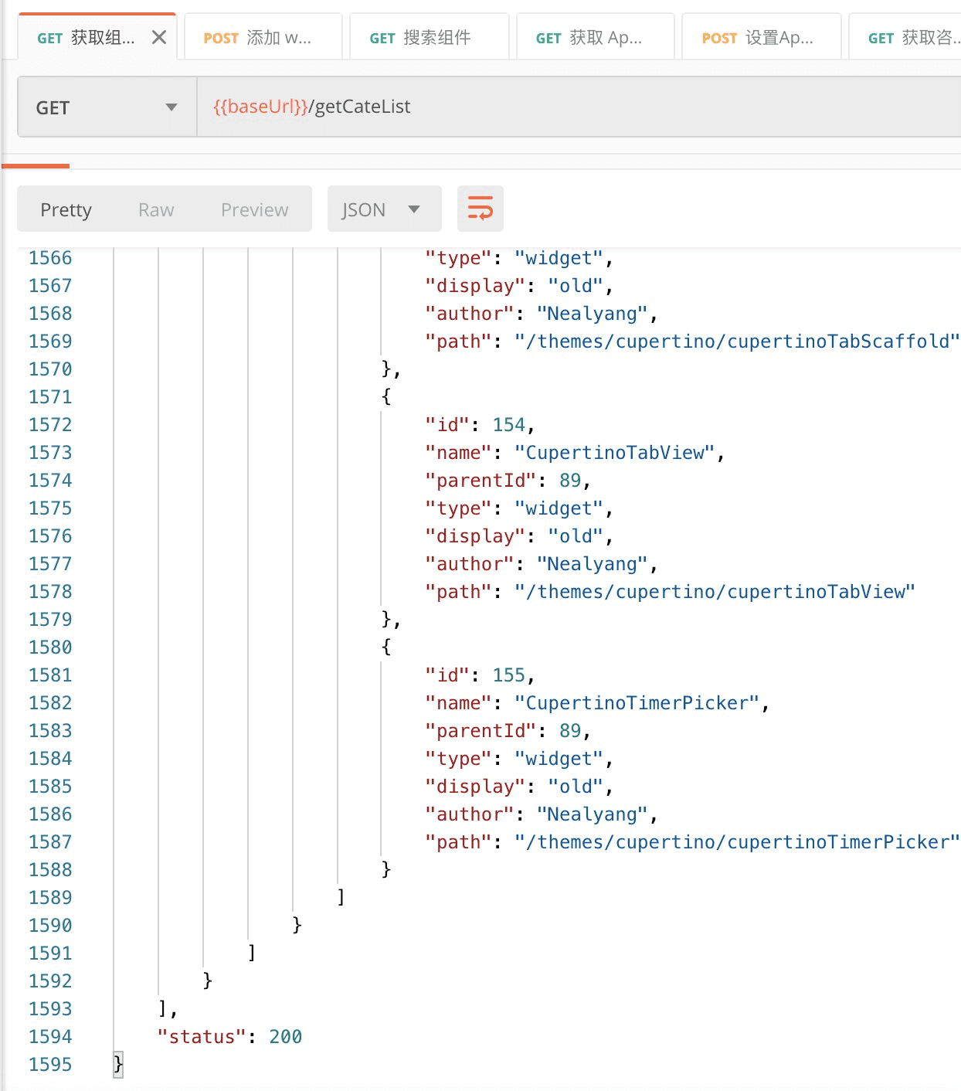Click line number 1580 in the gutter
This screenshot has width=961, height=1091.
tap(50, 647)
